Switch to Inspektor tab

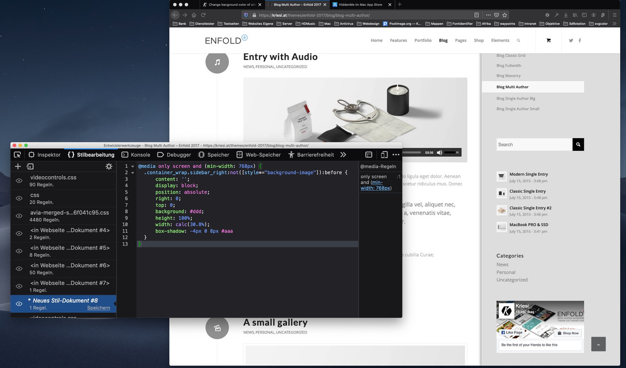(45, 155)
